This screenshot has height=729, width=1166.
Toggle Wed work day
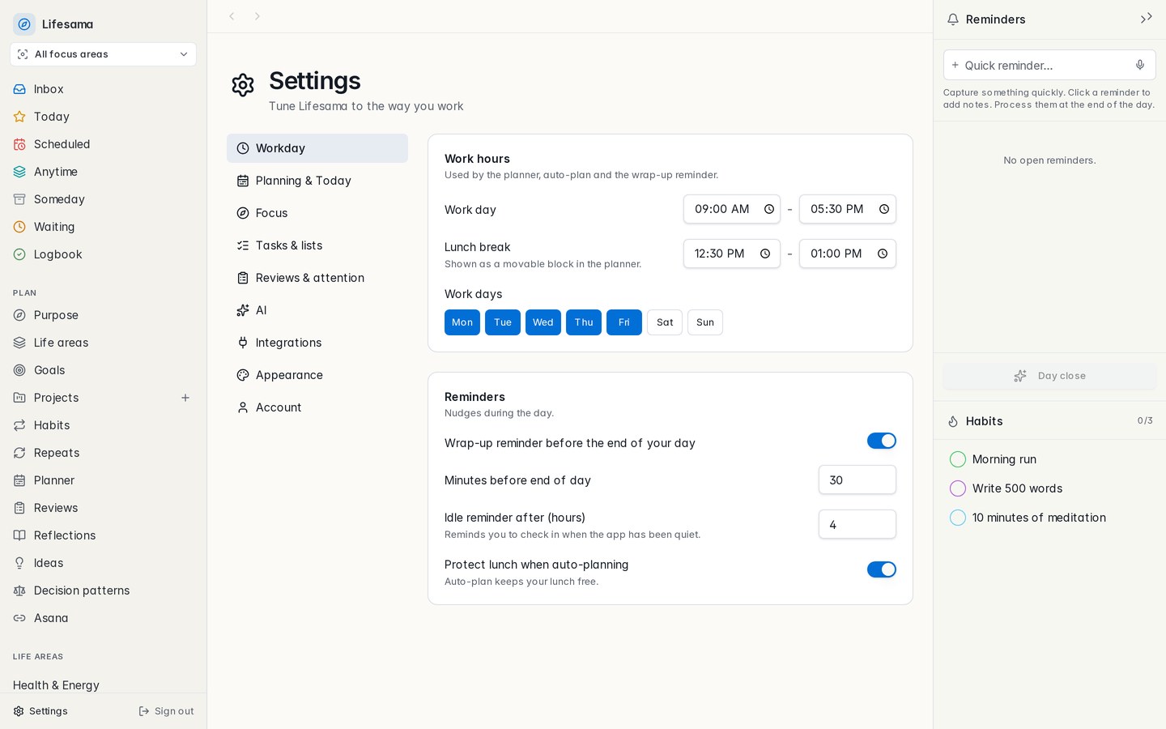click(x=543, y=322)
